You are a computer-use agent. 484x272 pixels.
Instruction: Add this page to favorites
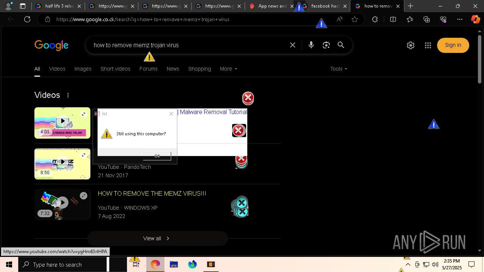point(355,19)
